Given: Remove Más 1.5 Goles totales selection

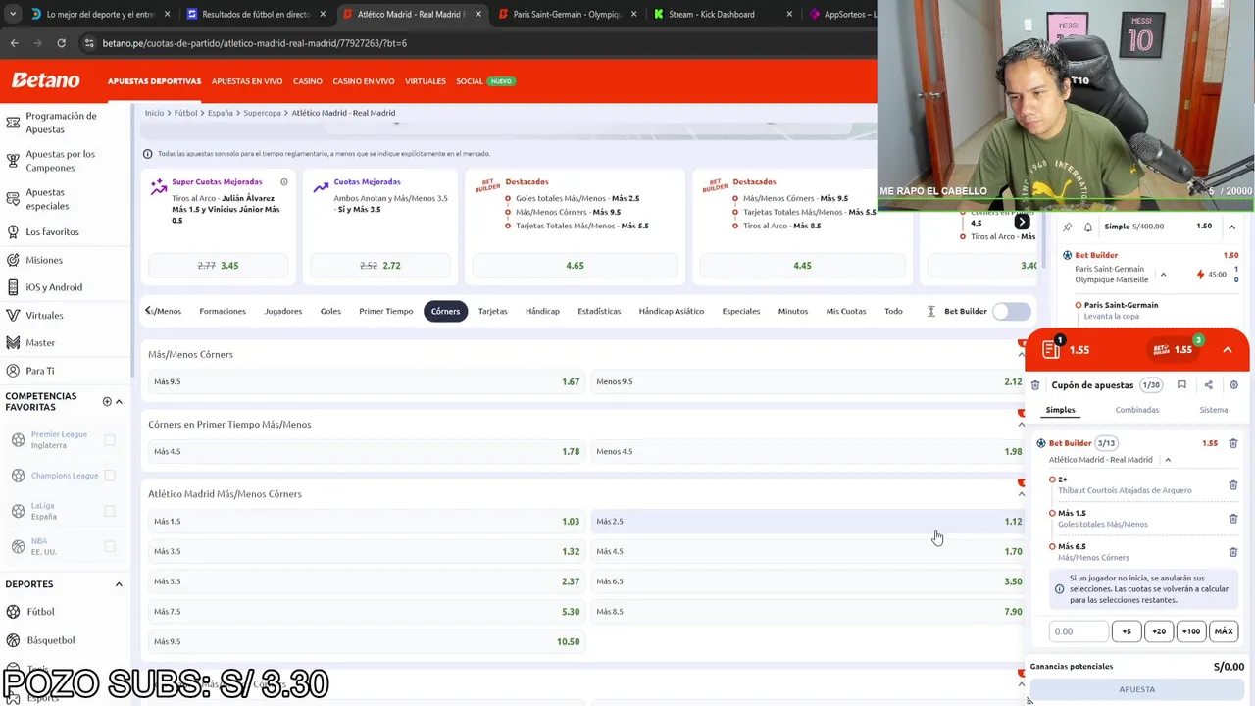Looking at the screenshot, I should [x=1233, y=519].
